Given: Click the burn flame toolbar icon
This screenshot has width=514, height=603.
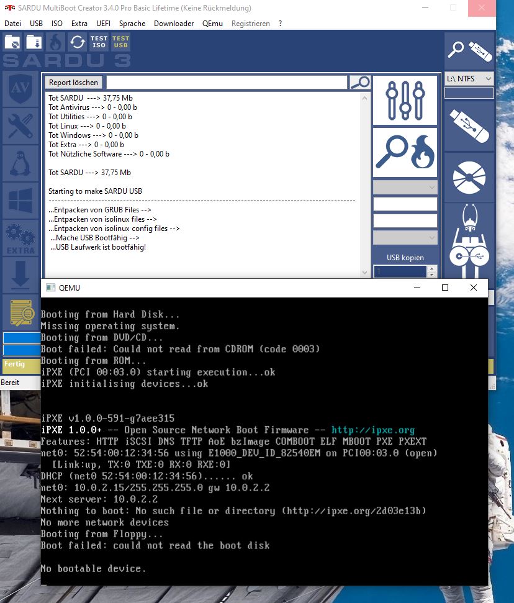Looking at the screenshot, I should 55,42.
